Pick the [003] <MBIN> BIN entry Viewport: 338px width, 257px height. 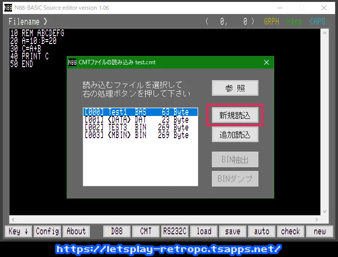pos(140,135)
